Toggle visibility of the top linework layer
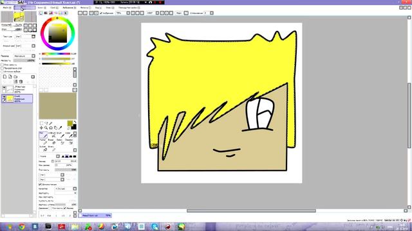Image resolution: width=412 pixels, height=231 pixels. click(x=4, y=88)
